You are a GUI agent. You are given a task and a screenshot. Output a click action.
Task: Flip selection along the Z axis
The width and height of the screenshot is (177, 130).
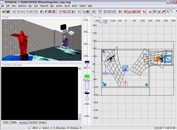tap(31, 12)
